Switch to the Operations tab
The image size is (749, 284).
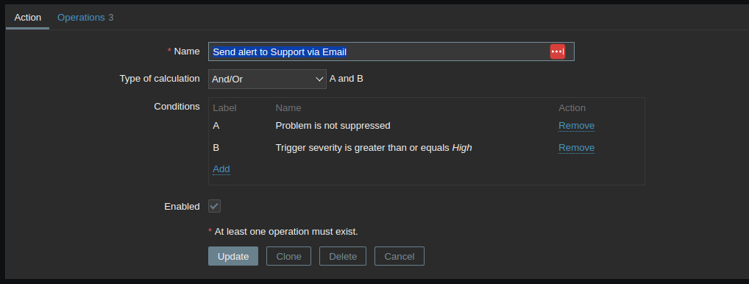[x=85, y=18]
